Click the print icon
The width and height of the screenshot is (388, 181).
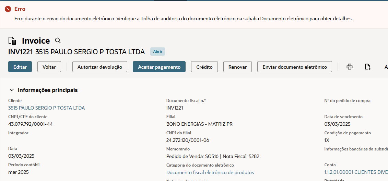tap(350, 67)
